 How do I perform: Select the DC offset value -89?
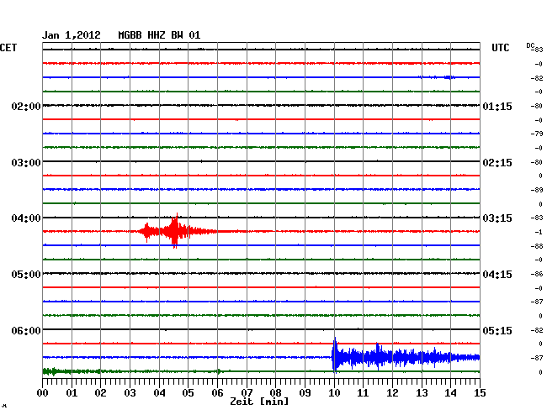point(537,190)
